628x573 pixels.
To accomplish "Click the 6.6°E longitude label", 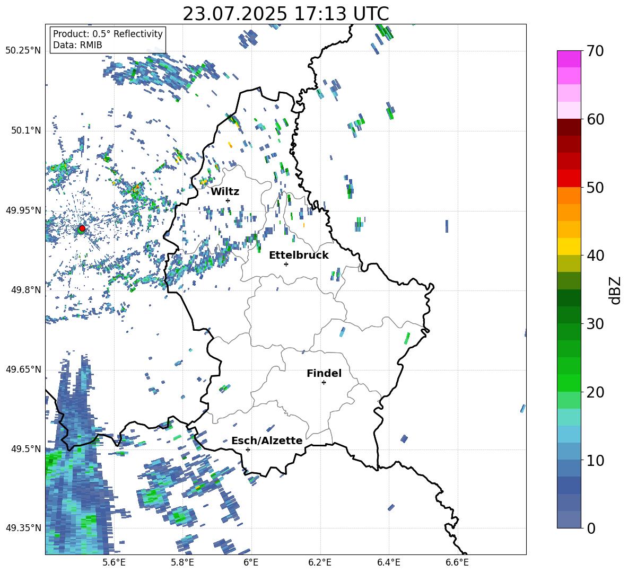I will pos(457,563).
